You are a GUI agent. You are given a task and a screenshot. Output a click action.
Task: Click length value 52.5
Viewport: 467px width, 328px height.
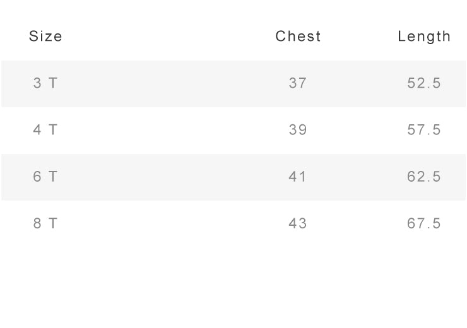424,83
